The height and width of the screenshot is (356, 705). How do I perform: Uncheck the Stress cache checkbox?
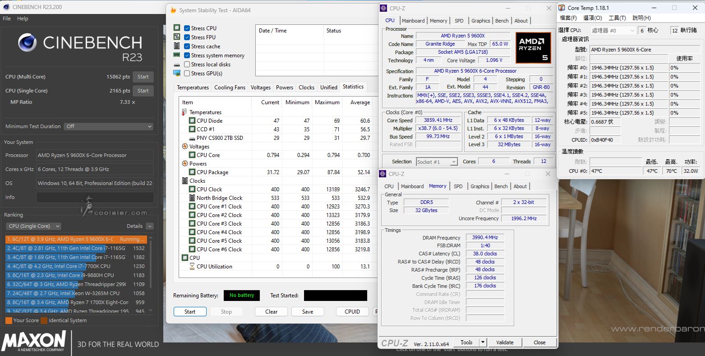click(x=187, y=46)
